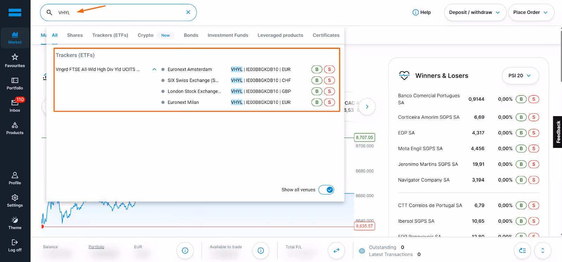This screenshot has width=562, height=262.
Task: Open Favourites star icon
Action: coord(15,57)
